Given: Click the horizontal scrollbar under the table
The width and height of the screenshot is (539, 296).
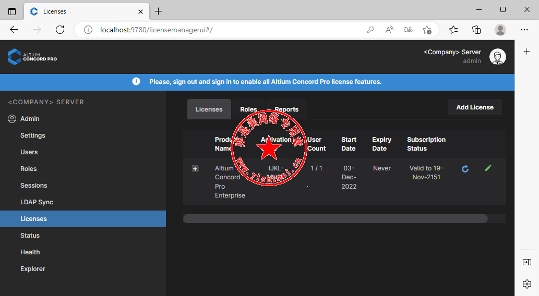Looking at the screenshot, I should (x=335, y=218).
